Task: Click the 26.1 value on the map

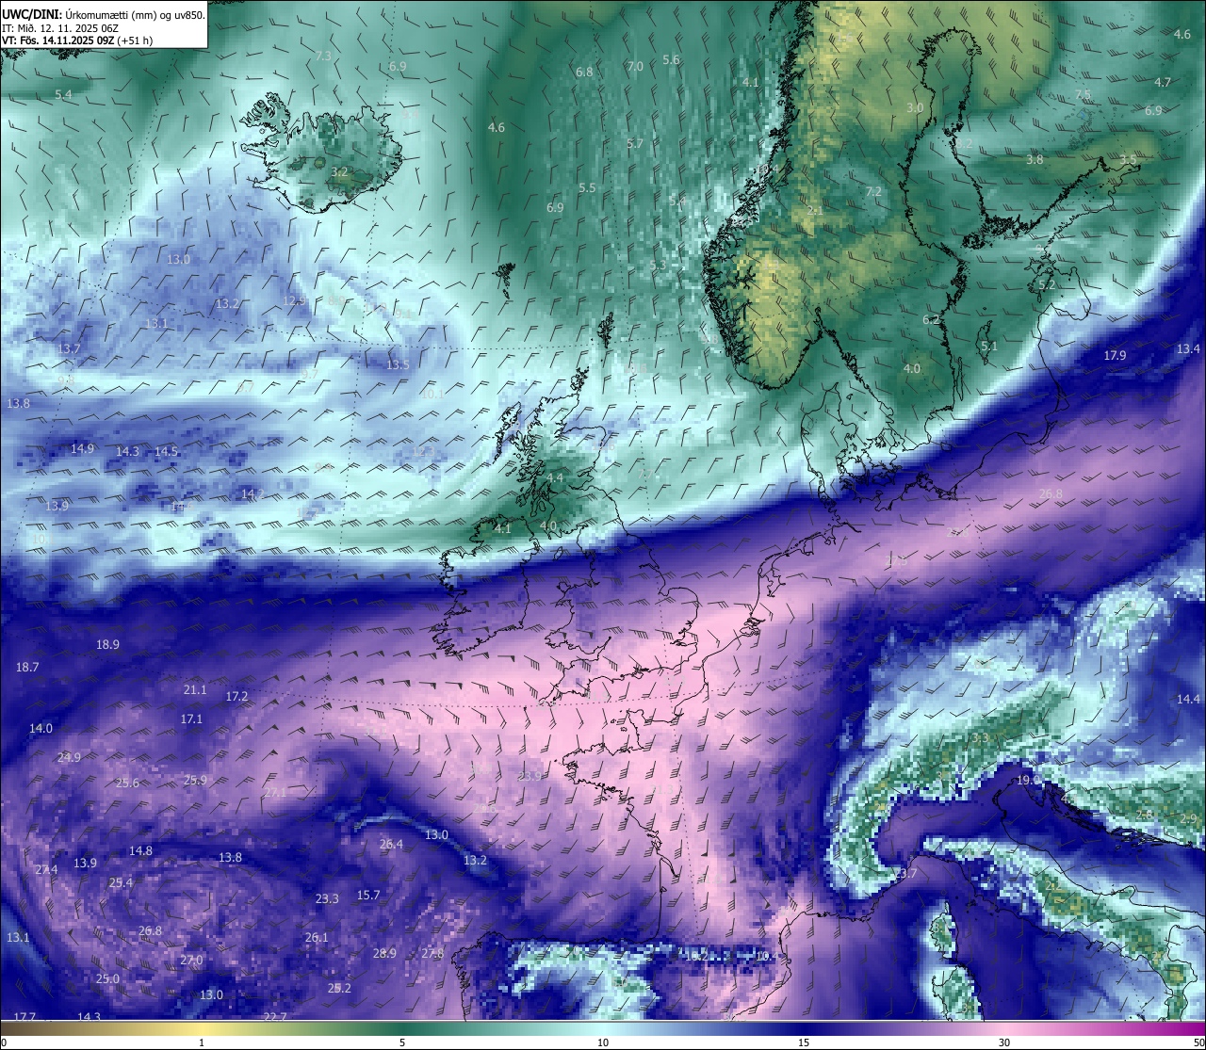Action: click(317, 938)
